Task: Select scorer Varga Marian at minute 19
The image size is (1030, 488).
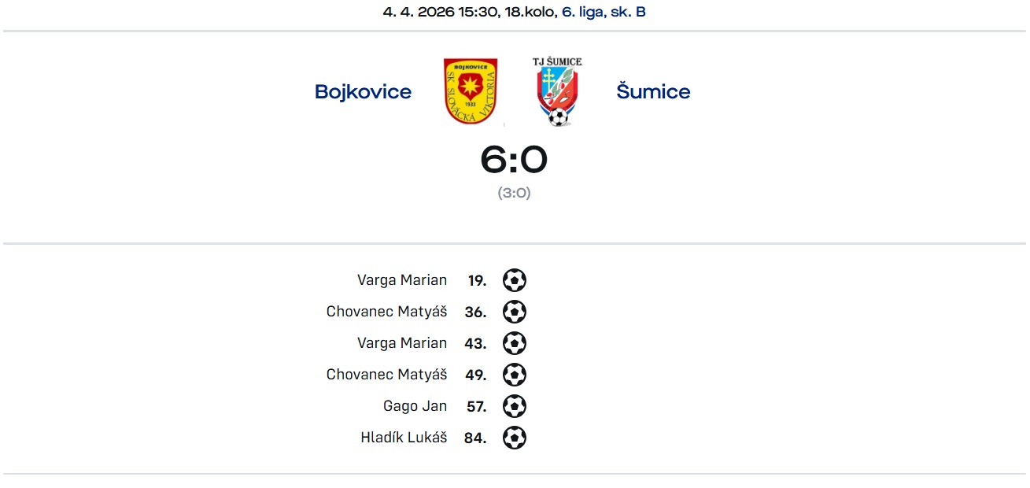Action: (401, 280)
